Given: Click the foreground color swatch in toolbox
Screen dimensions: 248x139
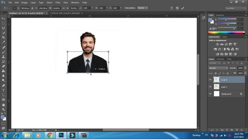Looking at the screenshot, I should point(2,117).
